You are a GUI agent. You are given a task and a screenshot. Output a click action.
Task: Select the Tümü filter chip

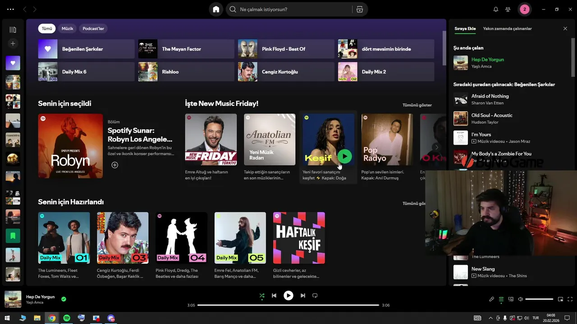47,28
